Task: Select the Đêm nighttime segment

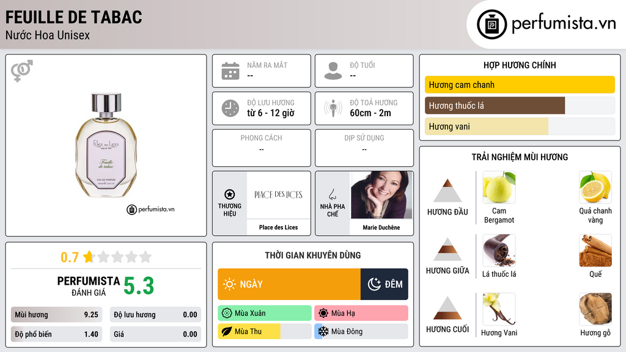Action: tap(385, 284)
